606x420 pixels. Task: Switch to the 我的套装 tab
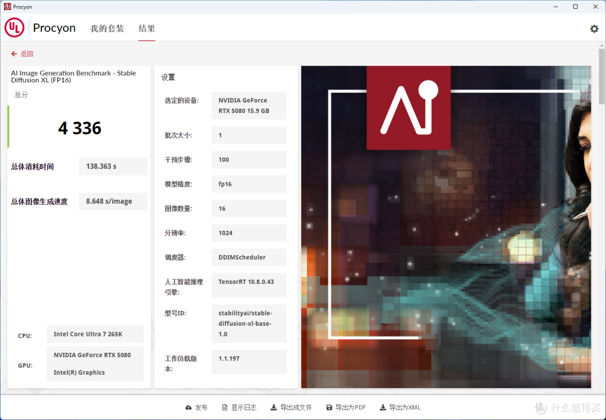click(x=107, y=29)
